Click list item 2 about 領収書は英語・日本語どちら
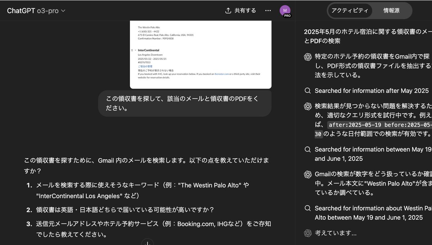Viewport: 432px width, 245px height. (x=125, y=209)
